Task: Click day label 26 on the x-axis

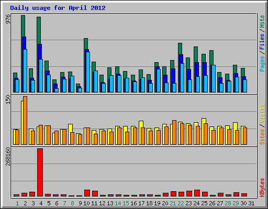Action: point(212,203)
